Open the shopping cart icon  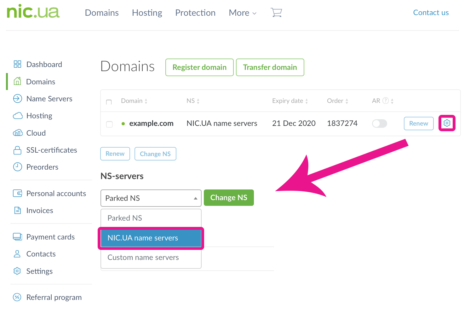tap(276, 13)
